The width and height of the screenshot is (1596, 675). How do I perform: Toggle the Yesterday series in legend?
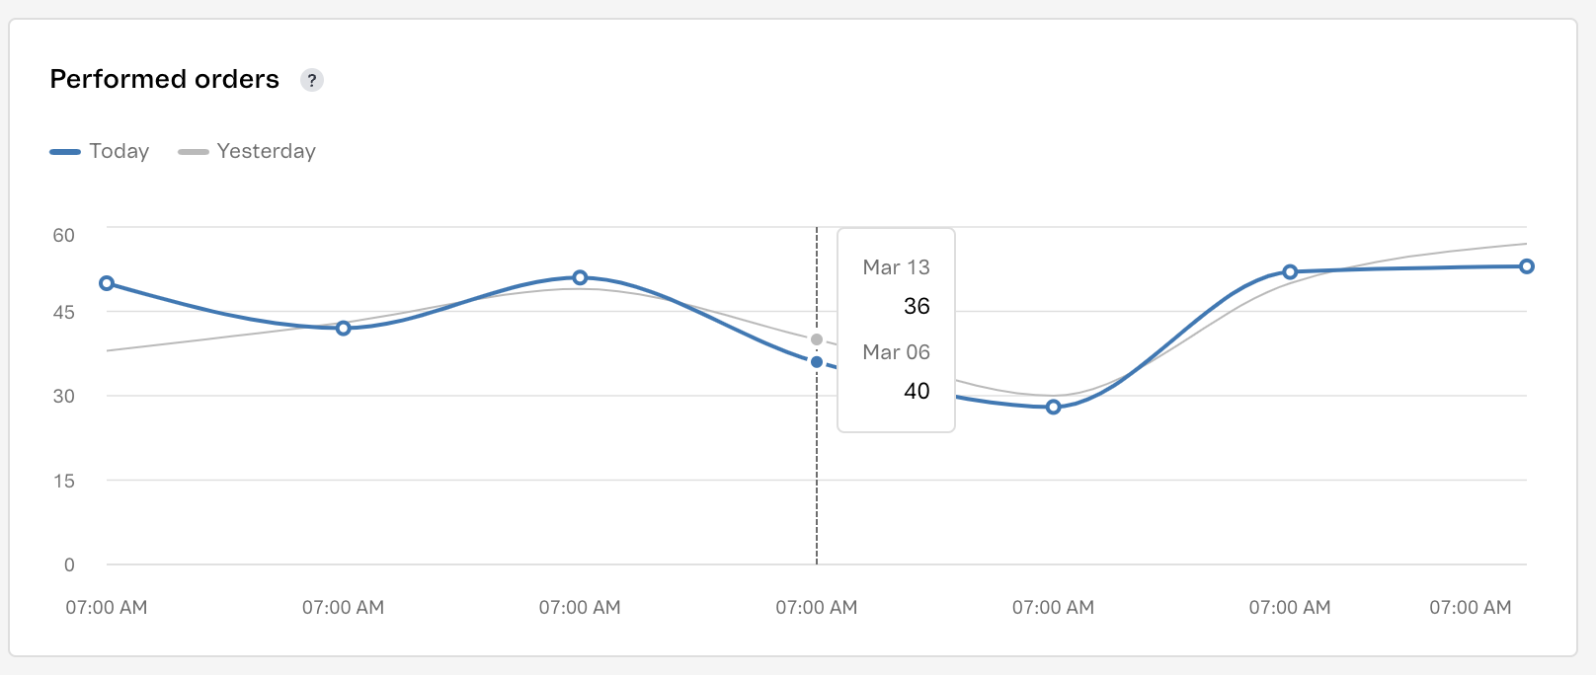tap(266, 151)
